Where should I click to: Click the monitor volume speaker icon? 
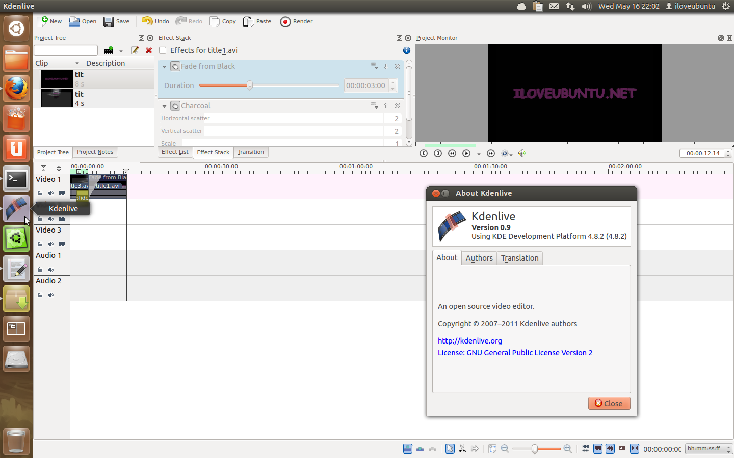point(522,153)
